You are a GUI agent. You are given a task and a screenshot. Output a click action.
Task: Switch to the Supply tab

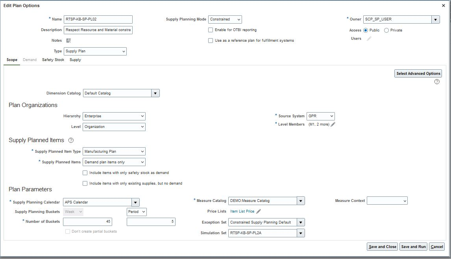(75, 60)
